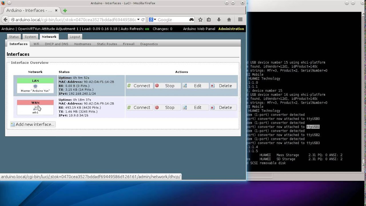Go to Firefox home icon
This screenshot has width=366, height=206.
pyautogui.click(x=229, y=20)
